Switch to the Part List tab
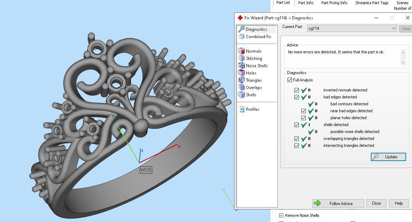Image resolution: width=412 pixels, height=222 pixels. pos(283,3)
